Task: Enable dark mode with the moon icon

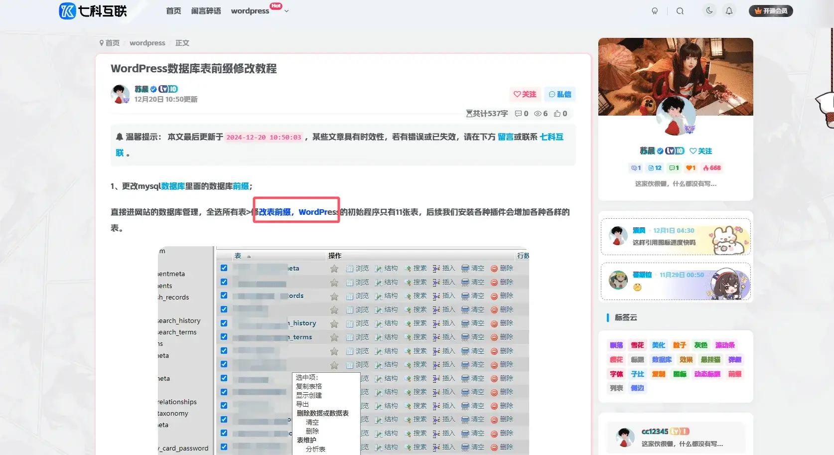Action: [709, 10]
